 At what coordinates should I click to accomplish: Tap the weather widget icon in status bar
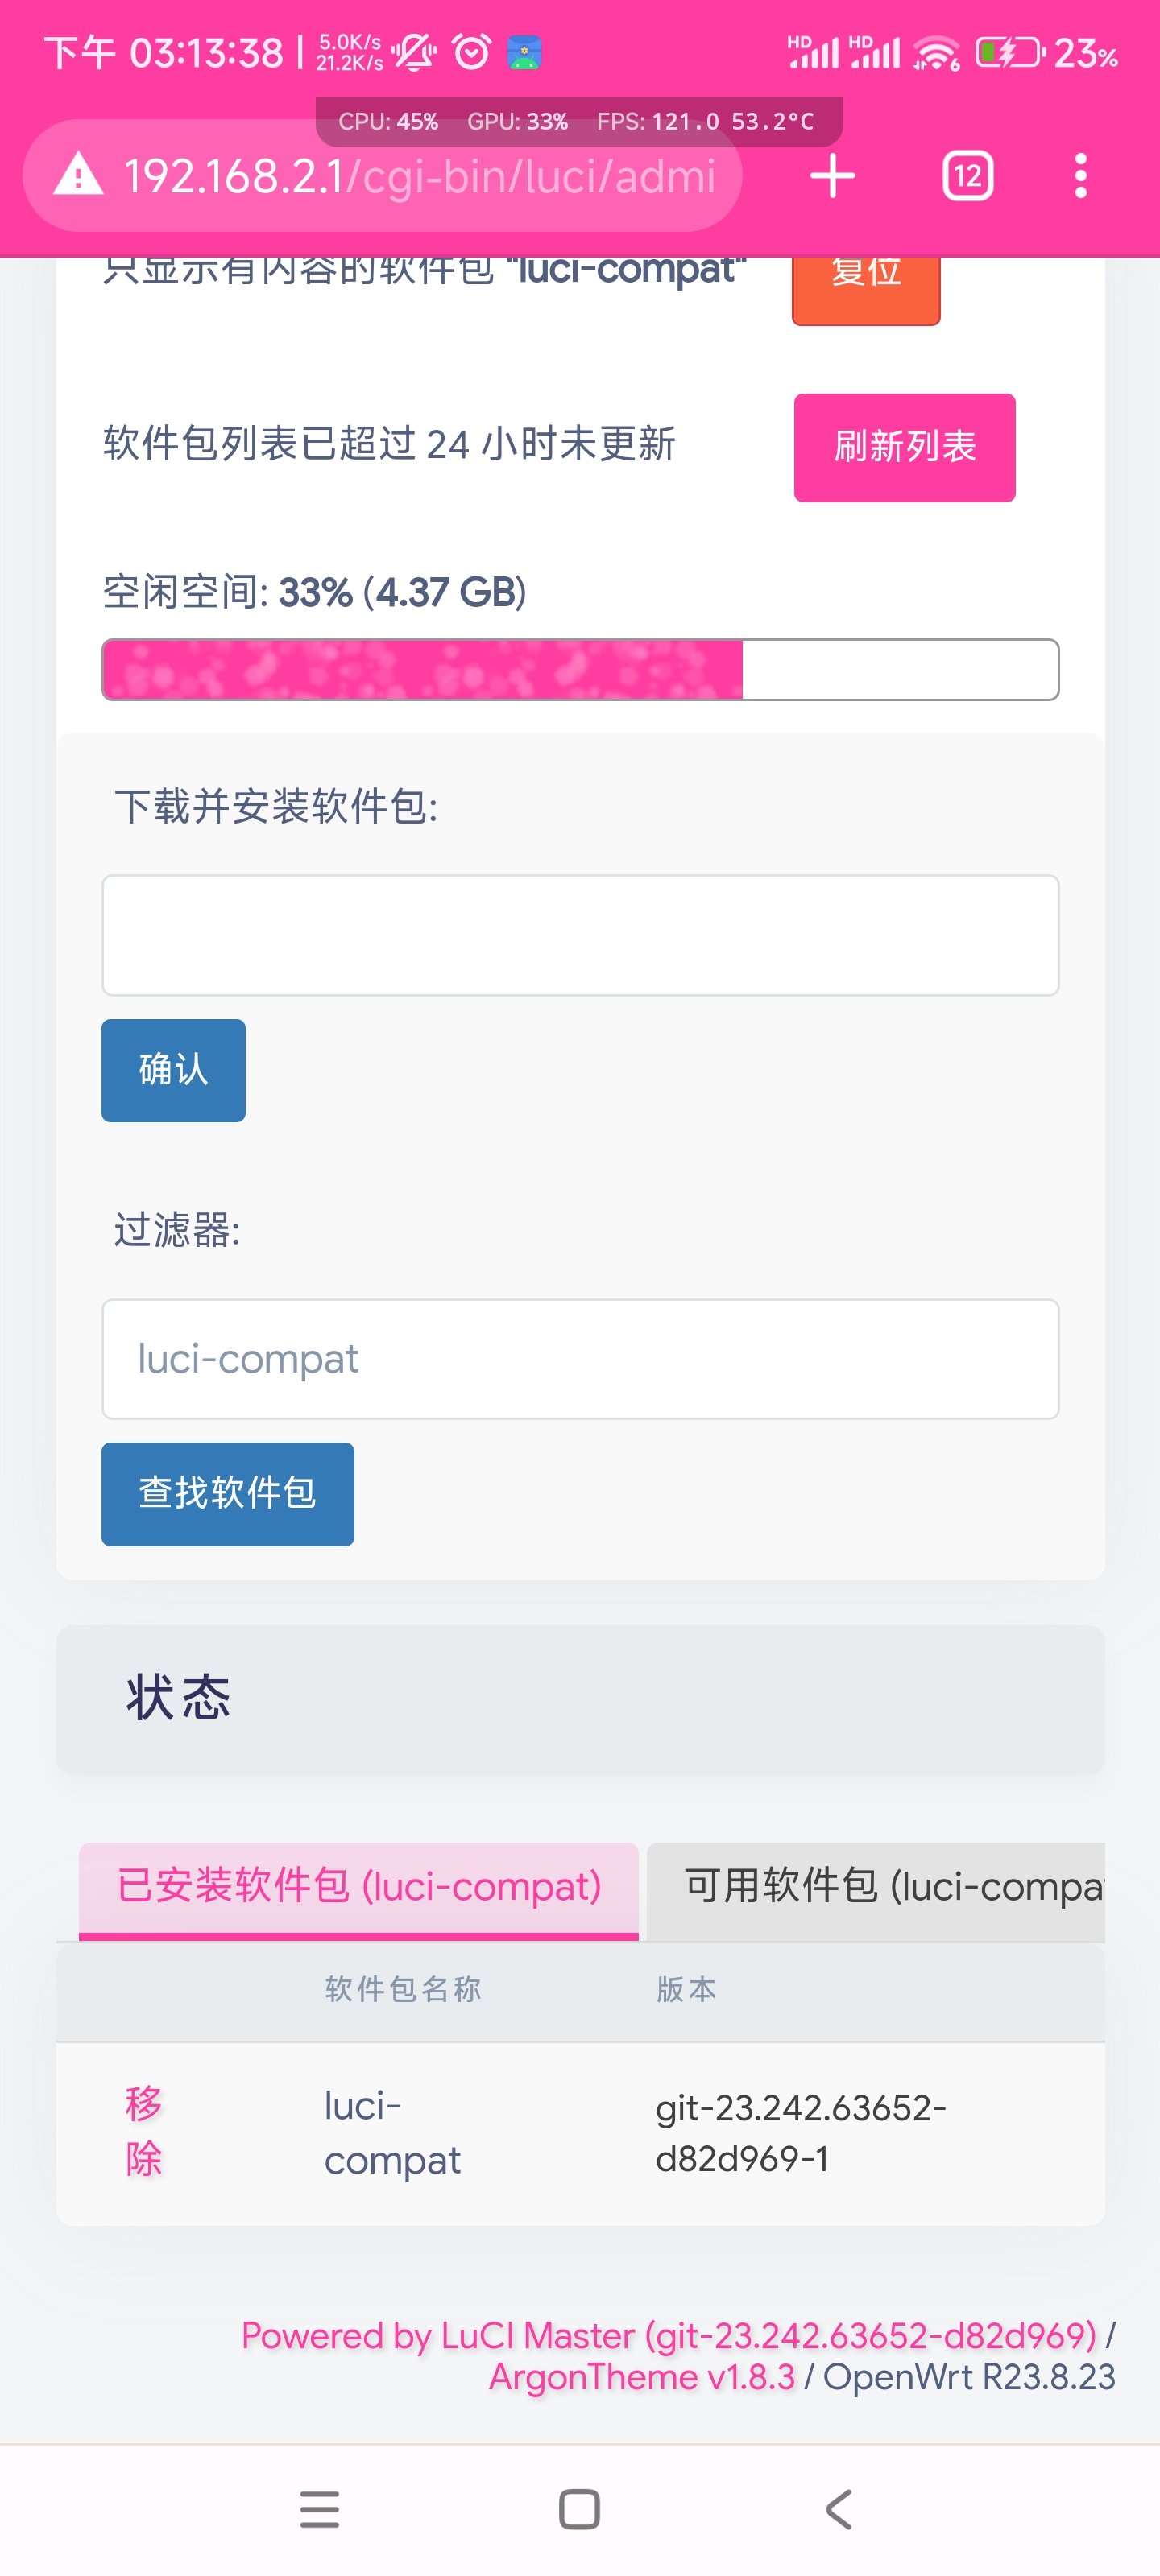524,52
